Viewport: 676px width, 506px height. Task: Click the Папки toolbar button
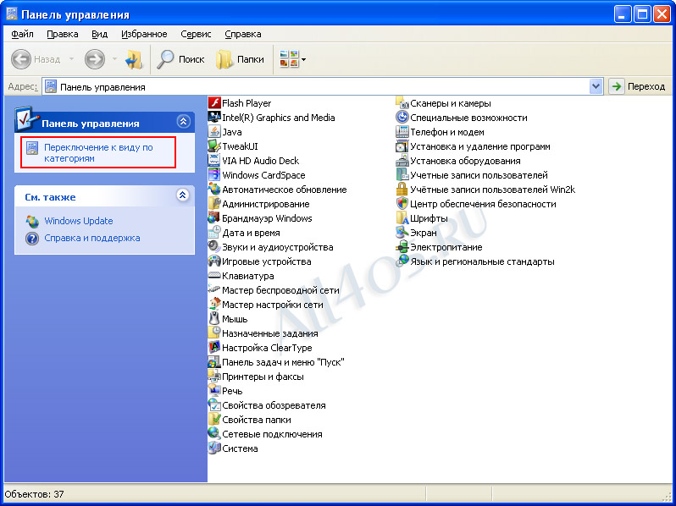tap(240, 59)
